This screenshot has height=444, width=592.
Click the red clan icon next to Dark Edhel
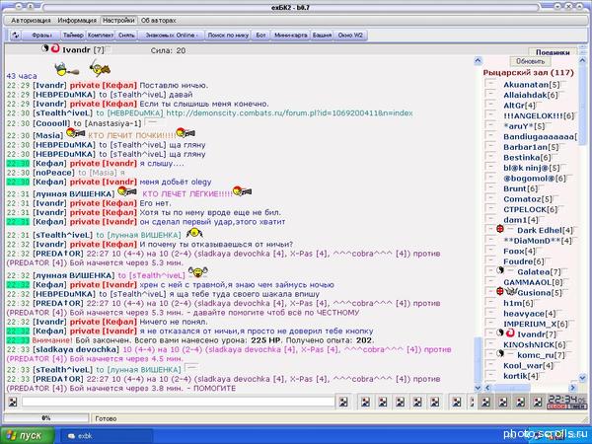500,229
